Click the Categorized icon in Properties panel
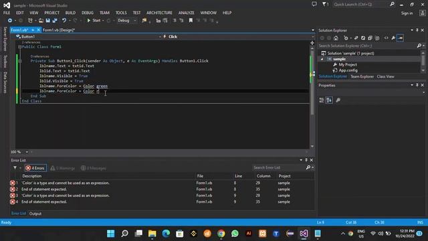This screenshot has height=241, width=428. [322, 100]
